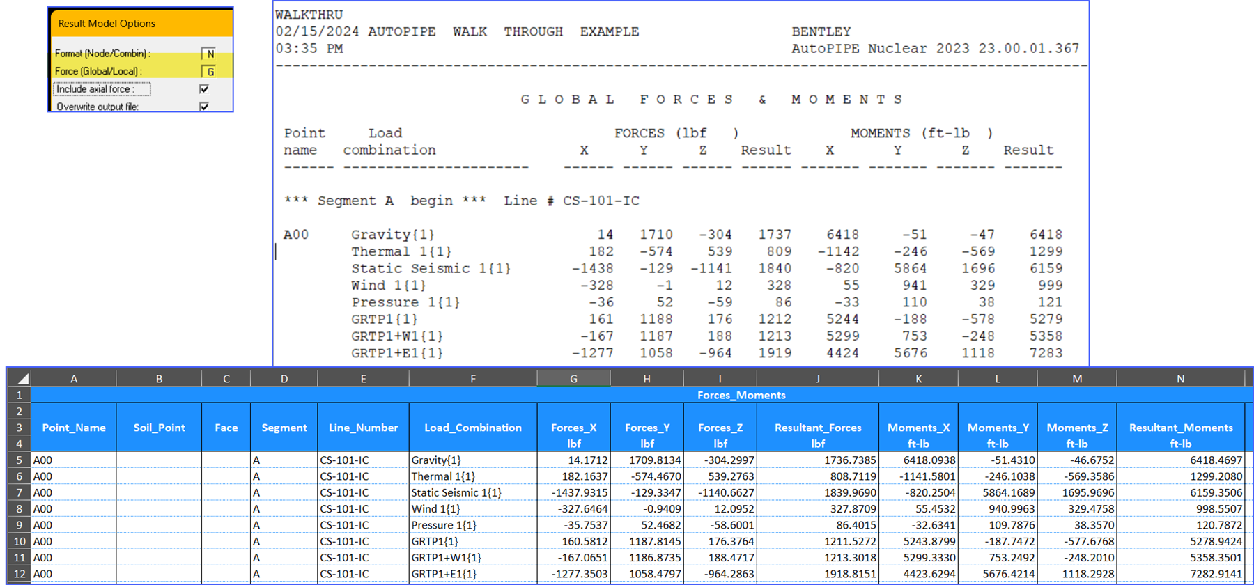Click the Forces_Moments merged title cell
The image size is (1254, 585).
pos(741,395)
